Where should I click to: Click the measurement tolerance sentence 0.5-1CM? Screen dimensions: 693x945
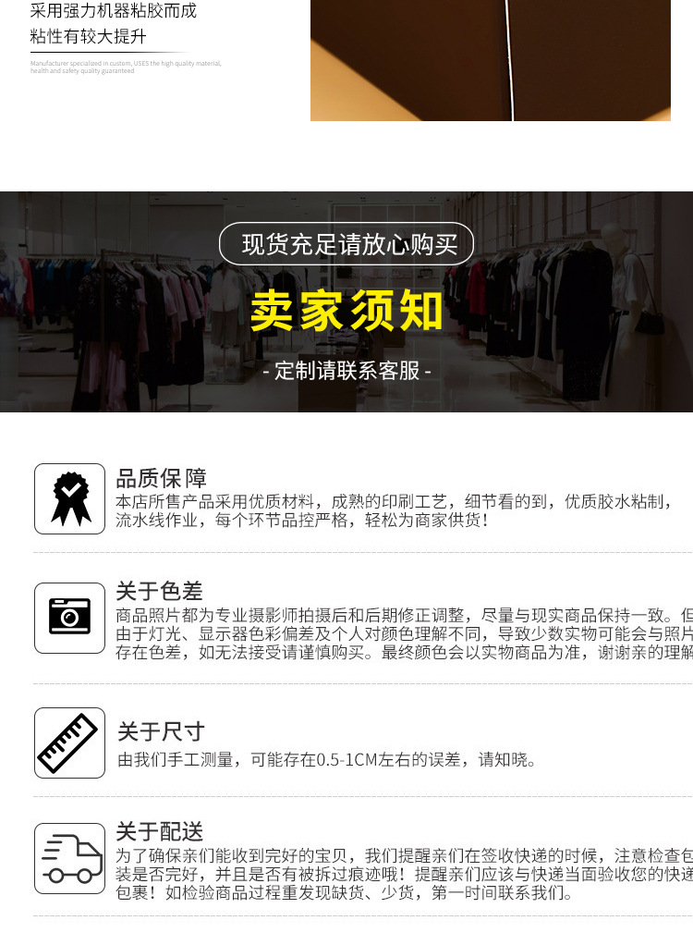click(327, 759)
